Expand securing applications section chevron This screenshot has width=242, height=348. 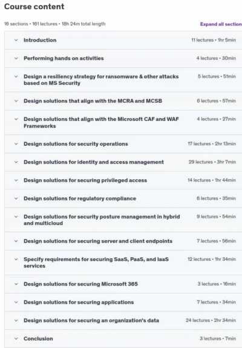[16, 302]
